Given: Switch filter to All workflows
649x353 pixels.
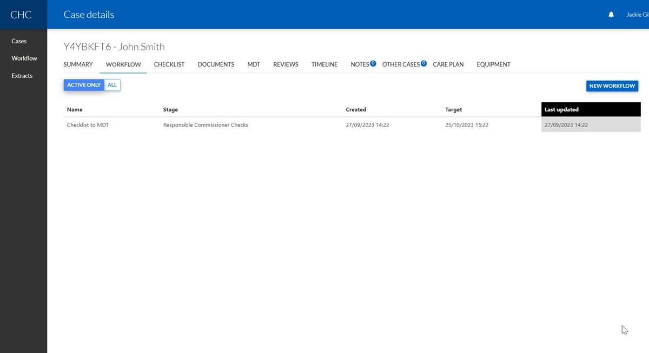Looking at the screenshot, I should (112, 85).
